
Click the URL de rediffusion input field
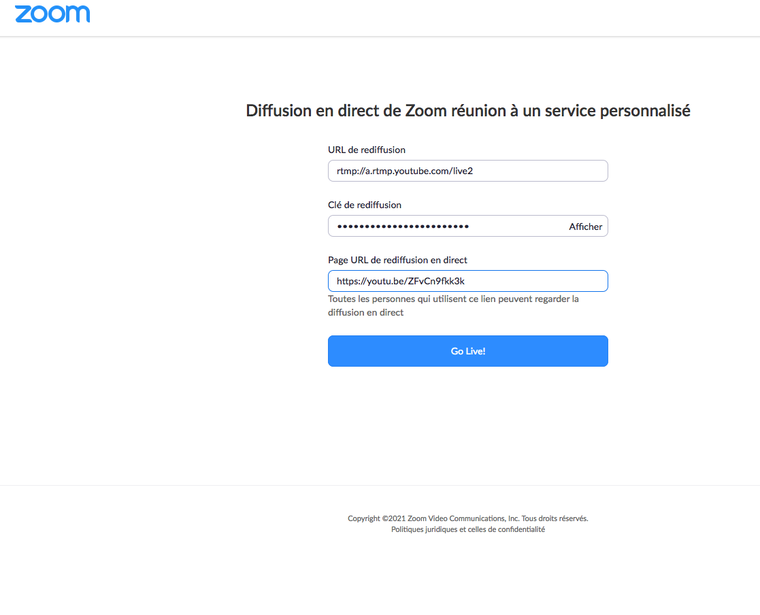[x=531, y=171]
